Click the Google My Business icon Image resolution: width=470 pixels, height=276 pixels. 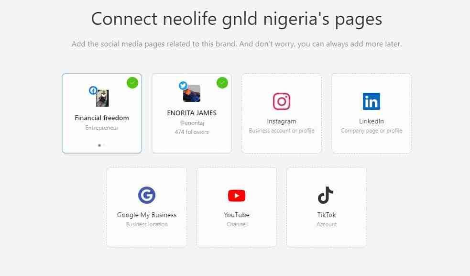pyautogui.click(x=146, y=195)
